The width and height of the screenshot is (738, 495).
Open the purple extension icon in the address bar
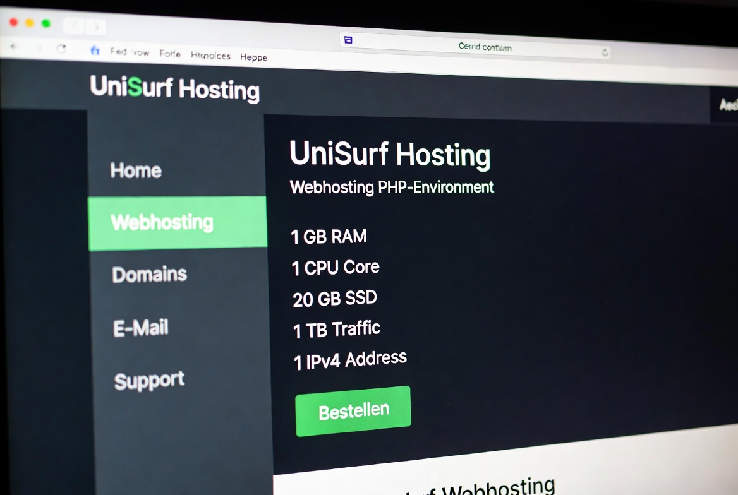(x=348, y=39)
